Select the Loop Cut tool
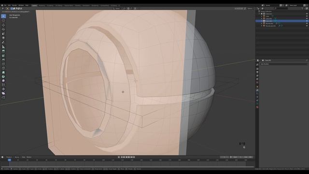The image size is (309, 174). click(3, 64)
